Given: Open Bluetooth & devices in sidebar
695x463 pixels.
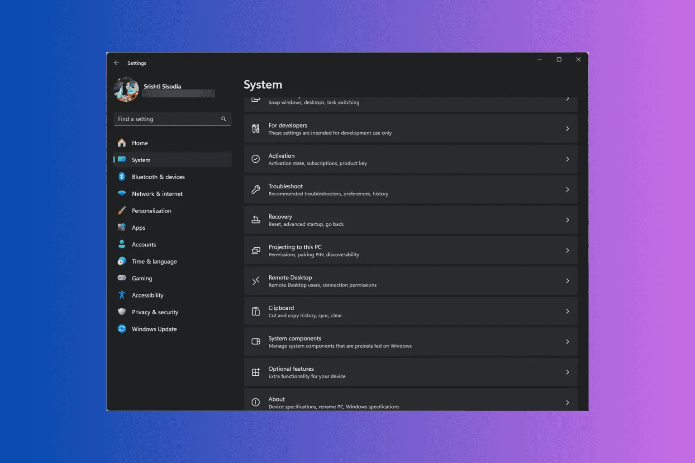Looking at the screenshot, I should [x=158, y=177].
